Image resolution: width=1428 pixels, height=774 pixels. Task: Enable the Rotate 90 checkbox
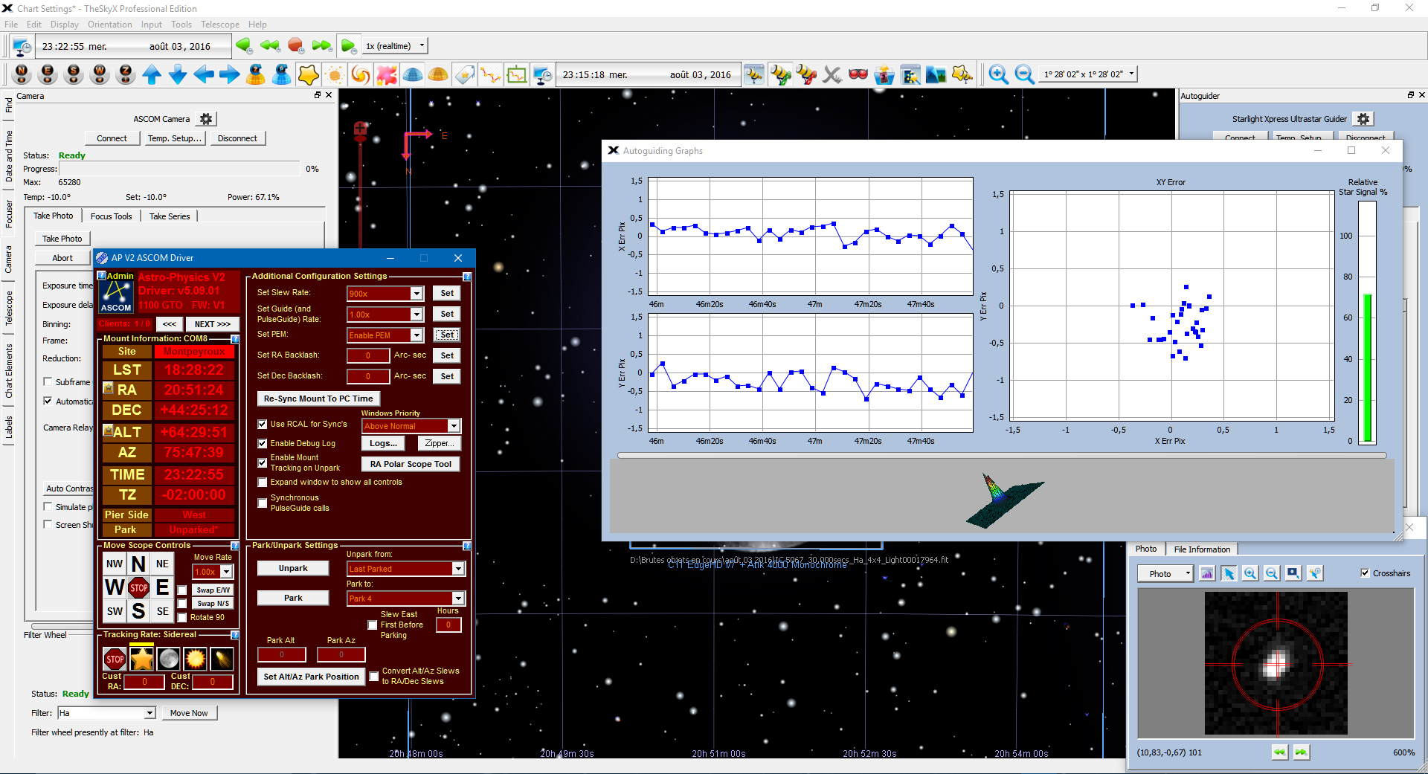click(x=182, y=617)
